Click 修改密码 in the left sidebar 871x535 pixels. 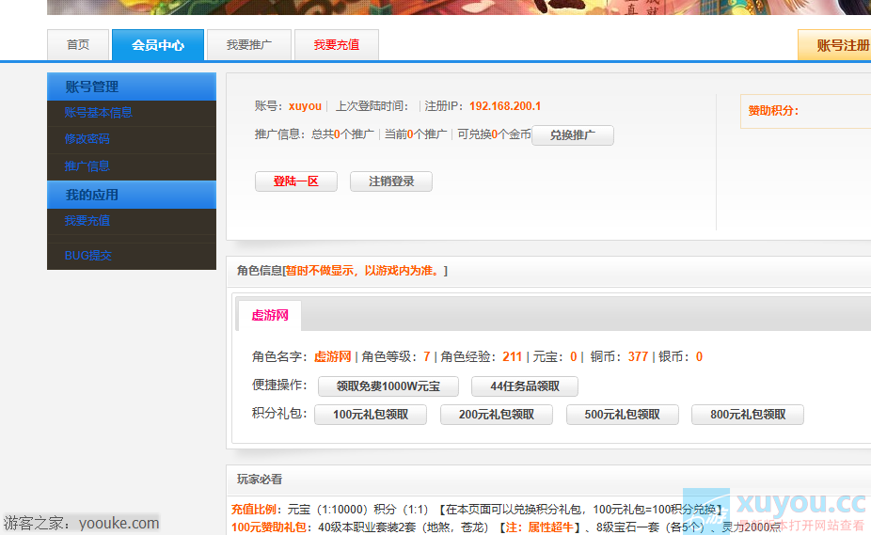87,139
